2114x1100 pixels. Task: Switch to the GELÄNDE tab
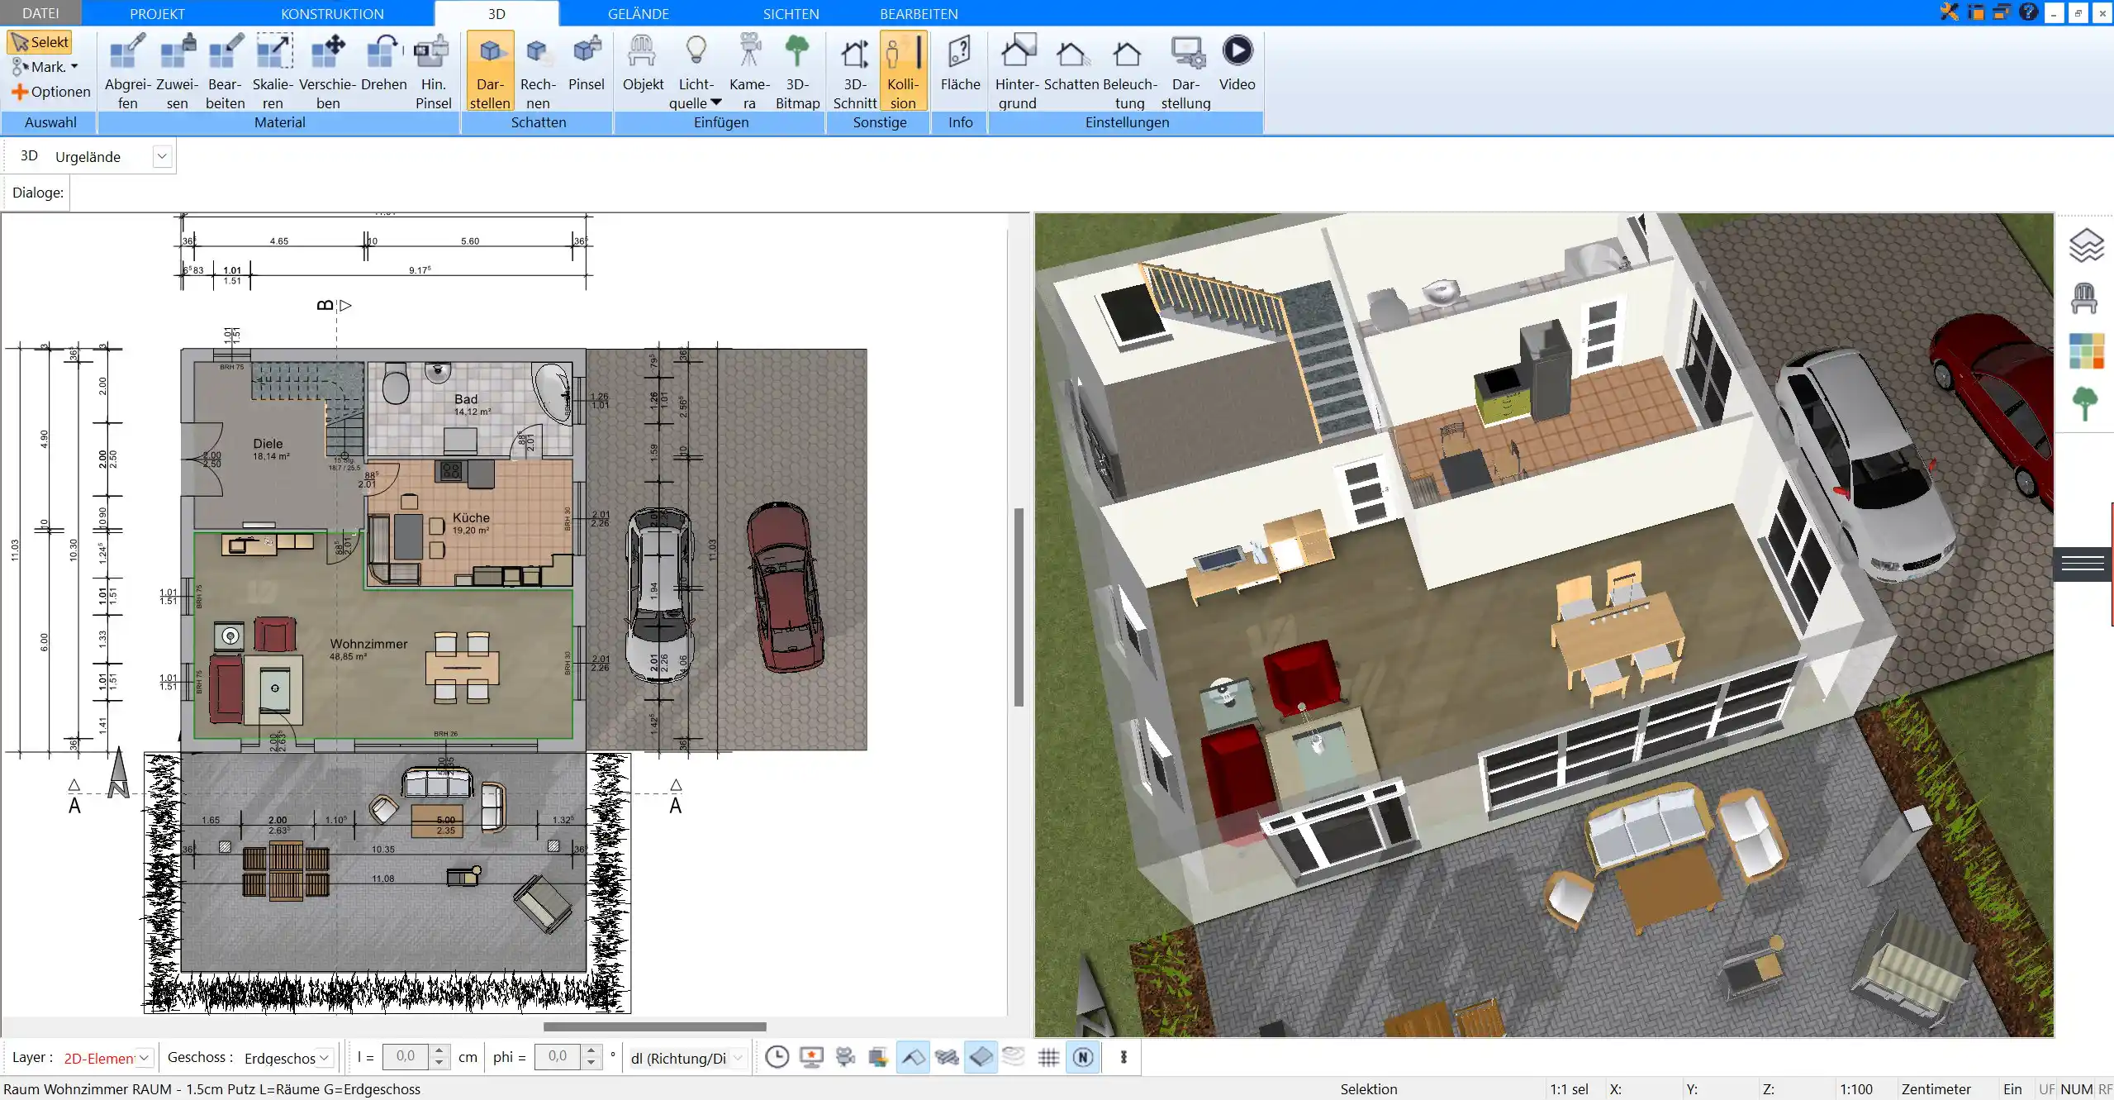pyautogui.click(x=638, y=14)
